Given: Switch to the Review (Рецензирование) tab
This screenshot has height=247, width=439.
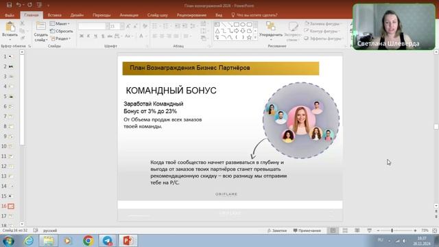Looking at the screenshot, I should tap(191, 15).
